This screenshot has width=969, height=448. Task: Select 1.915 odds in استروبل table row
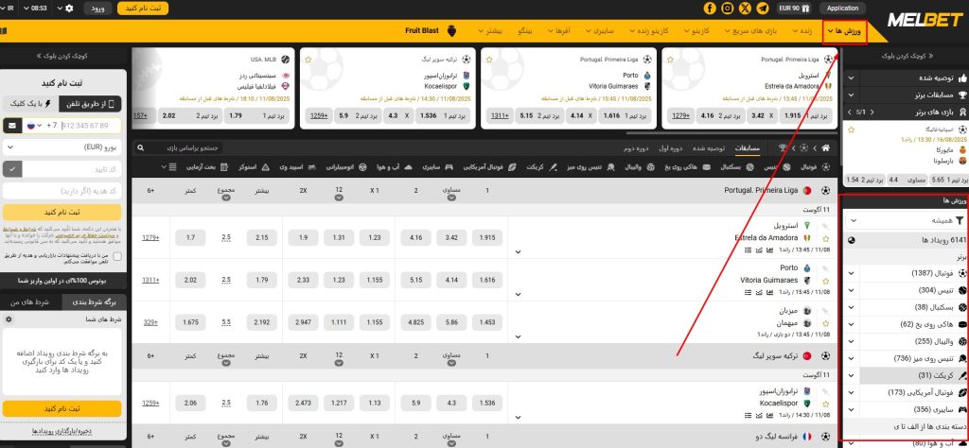click(487, 237)
